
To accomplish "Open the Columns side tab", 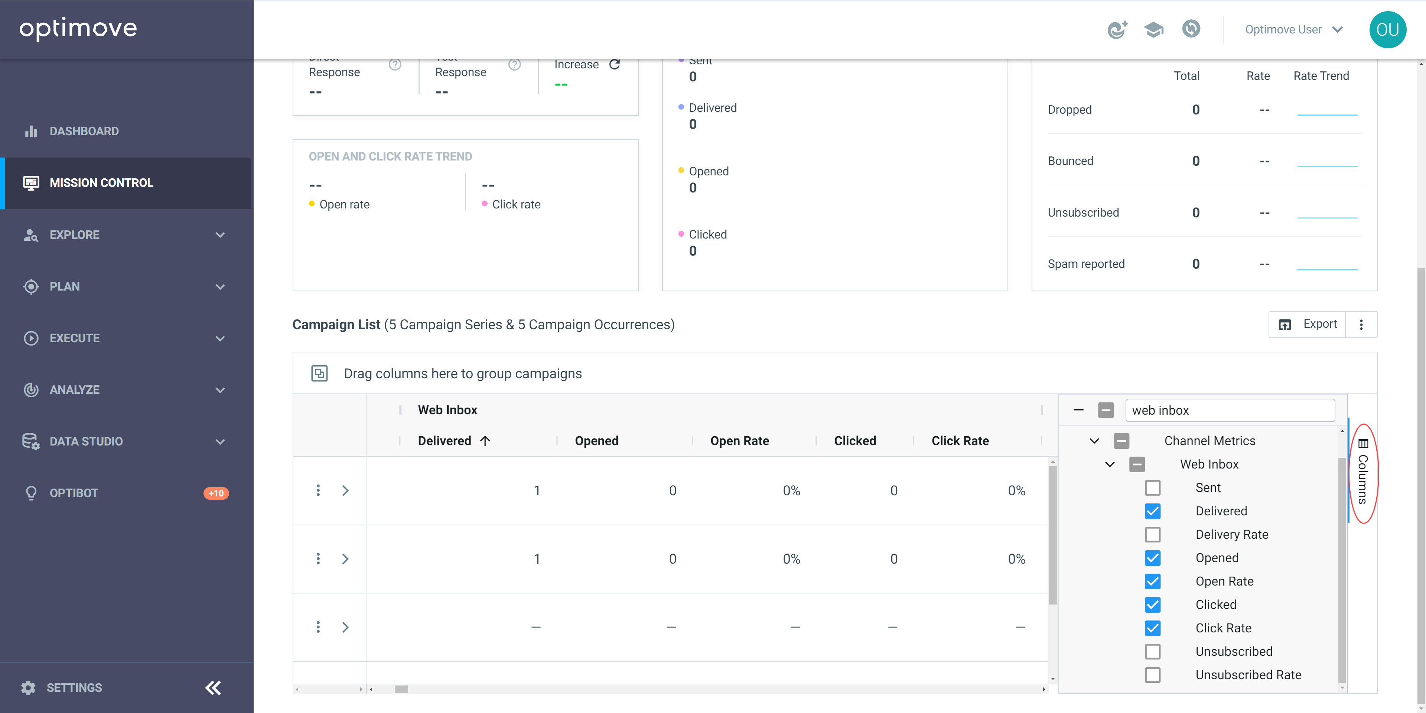I will (1363, 473).
